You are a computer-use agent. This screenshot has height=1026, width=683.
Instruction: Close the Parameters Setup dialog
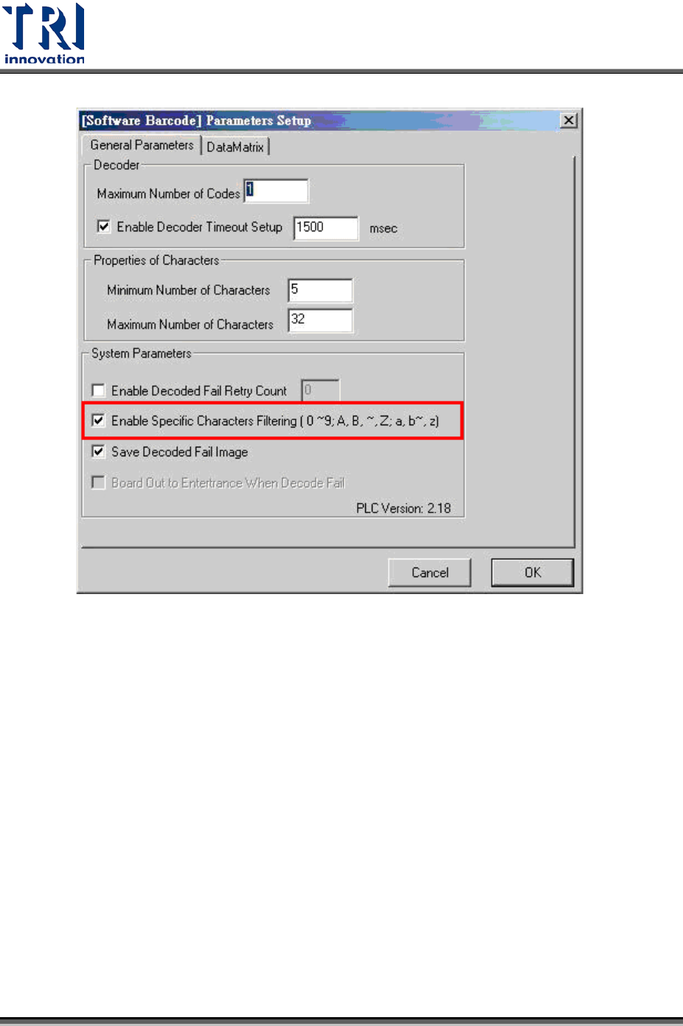(x=569, y=120)
